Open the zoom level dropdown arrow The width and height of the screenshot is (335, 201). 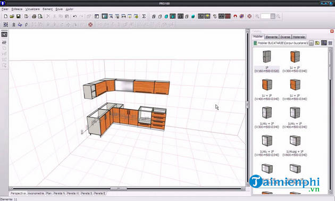click(x=273, y=16)
